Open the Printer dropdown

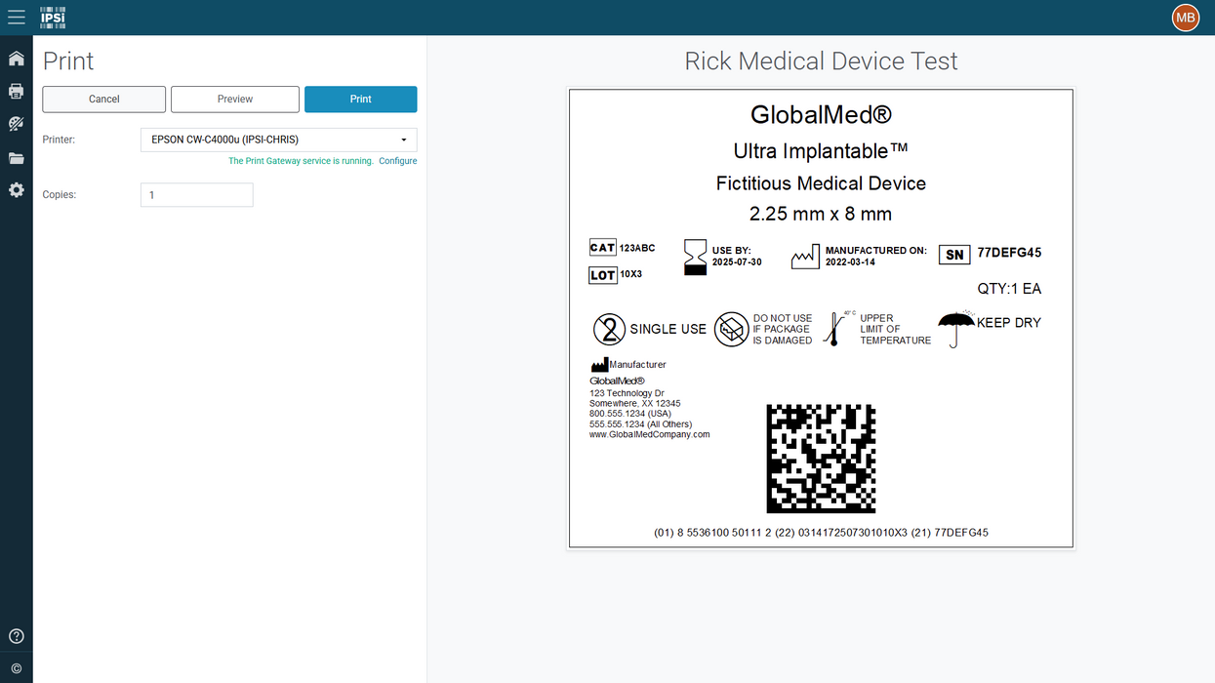click(279, 140)
